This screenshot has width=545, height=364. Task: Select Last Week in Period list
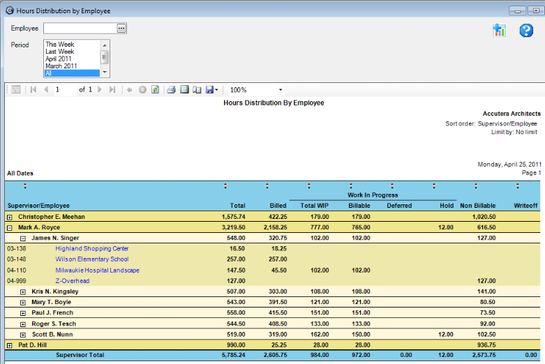(x=60, y=52)
